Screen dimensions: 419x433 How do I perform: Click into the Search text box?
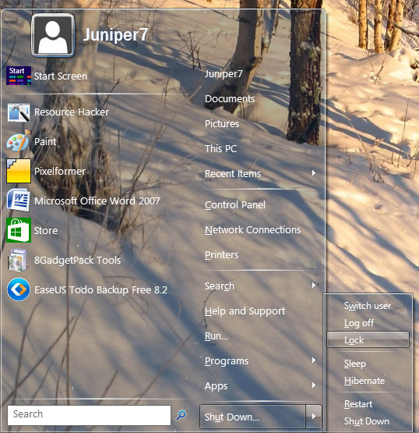[x=89, y=415]
